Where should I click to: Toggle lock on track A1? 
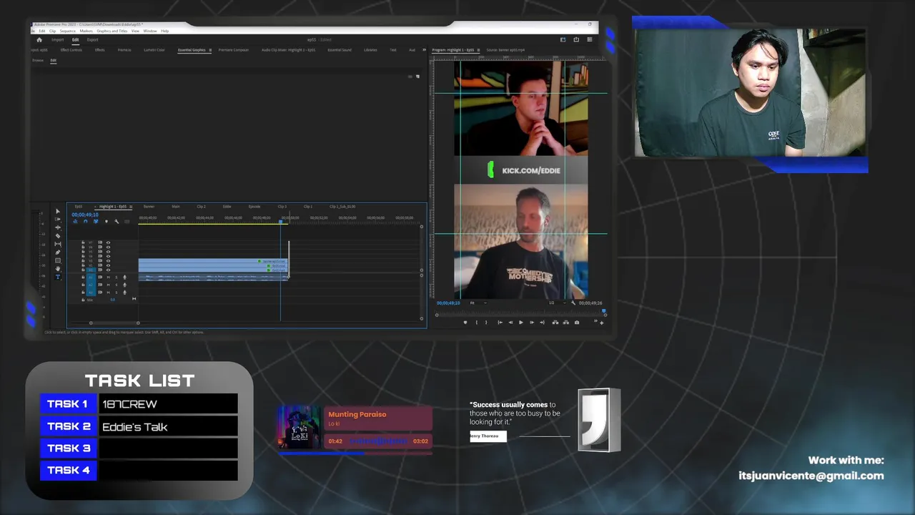click(x=83, y=277)
